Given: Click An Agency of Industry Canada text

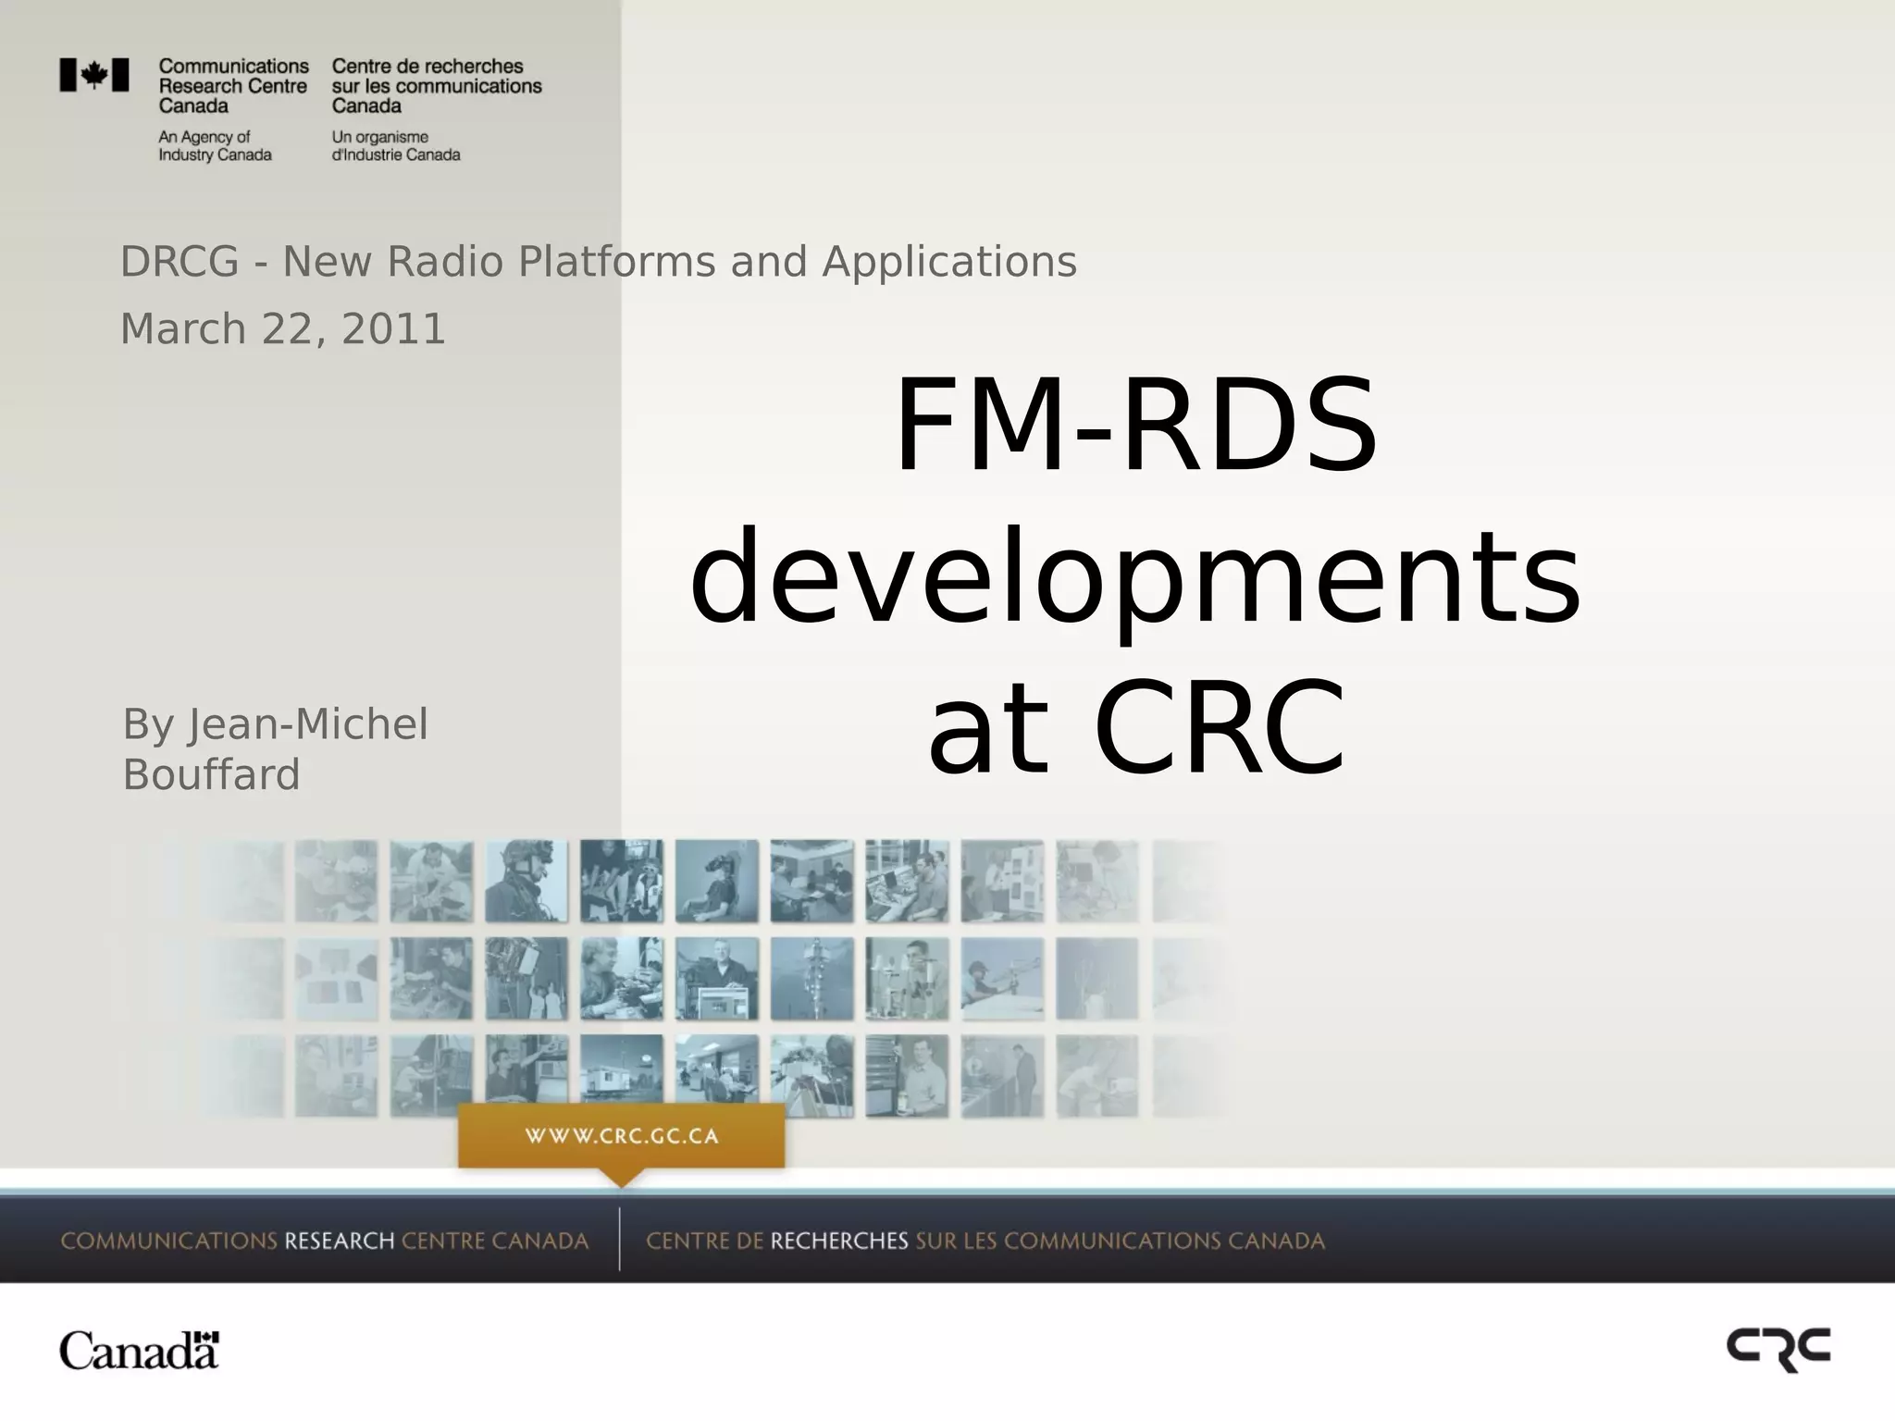Looking at the screenshot, I should [215, 146].
